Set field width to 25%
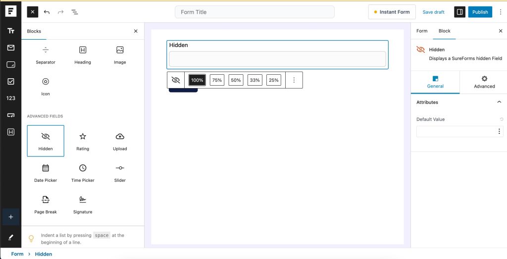The image size is (507, 259). [x=273, y=80]
